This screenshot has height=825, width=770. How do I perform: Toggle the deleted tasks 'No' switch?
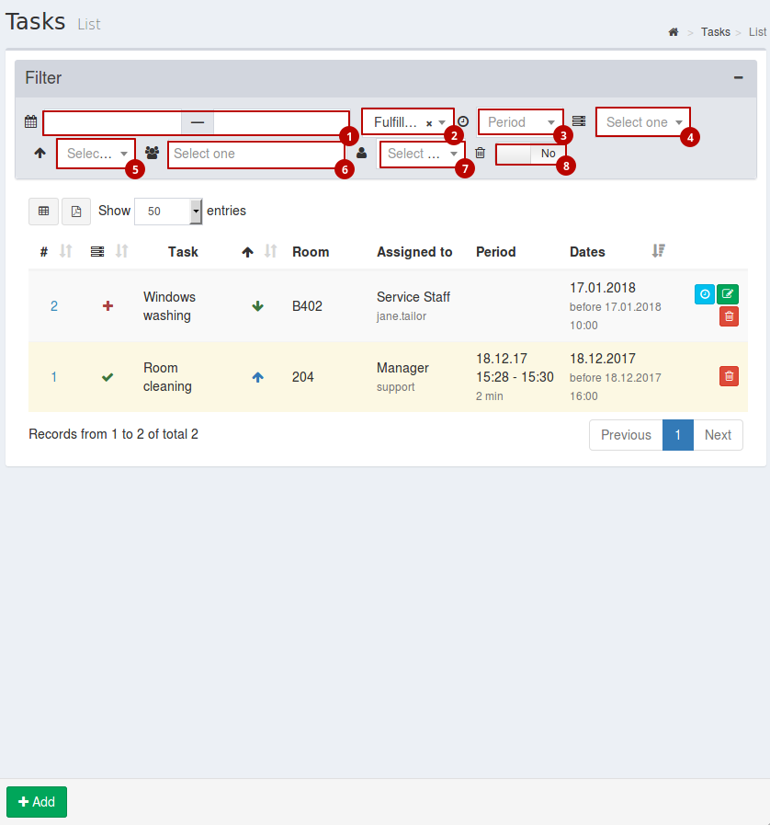tap(531, 155)
